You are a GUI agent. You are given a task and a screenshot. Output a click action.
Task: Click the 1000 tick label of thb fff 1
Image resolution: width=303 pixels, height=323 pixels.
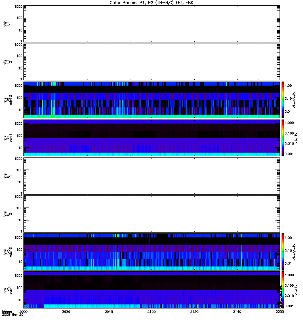point(18,6)
